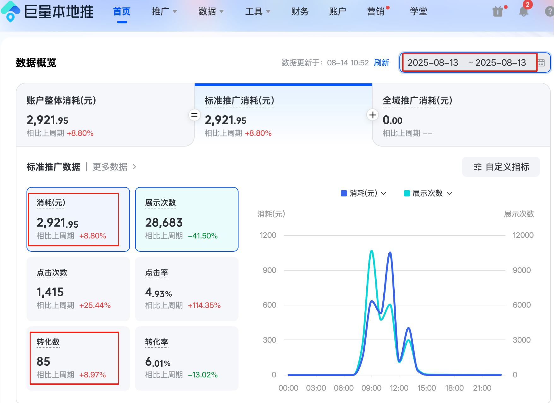The image size is (554, 403).
Task: Open the 展示次数 chart metric dropdown
Action: [449, 193]
